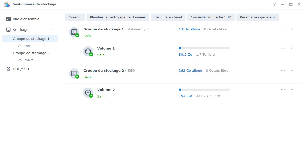Click the Stockage sidebar icon
This screenshot has width=305, height=146.
point(8,30)
